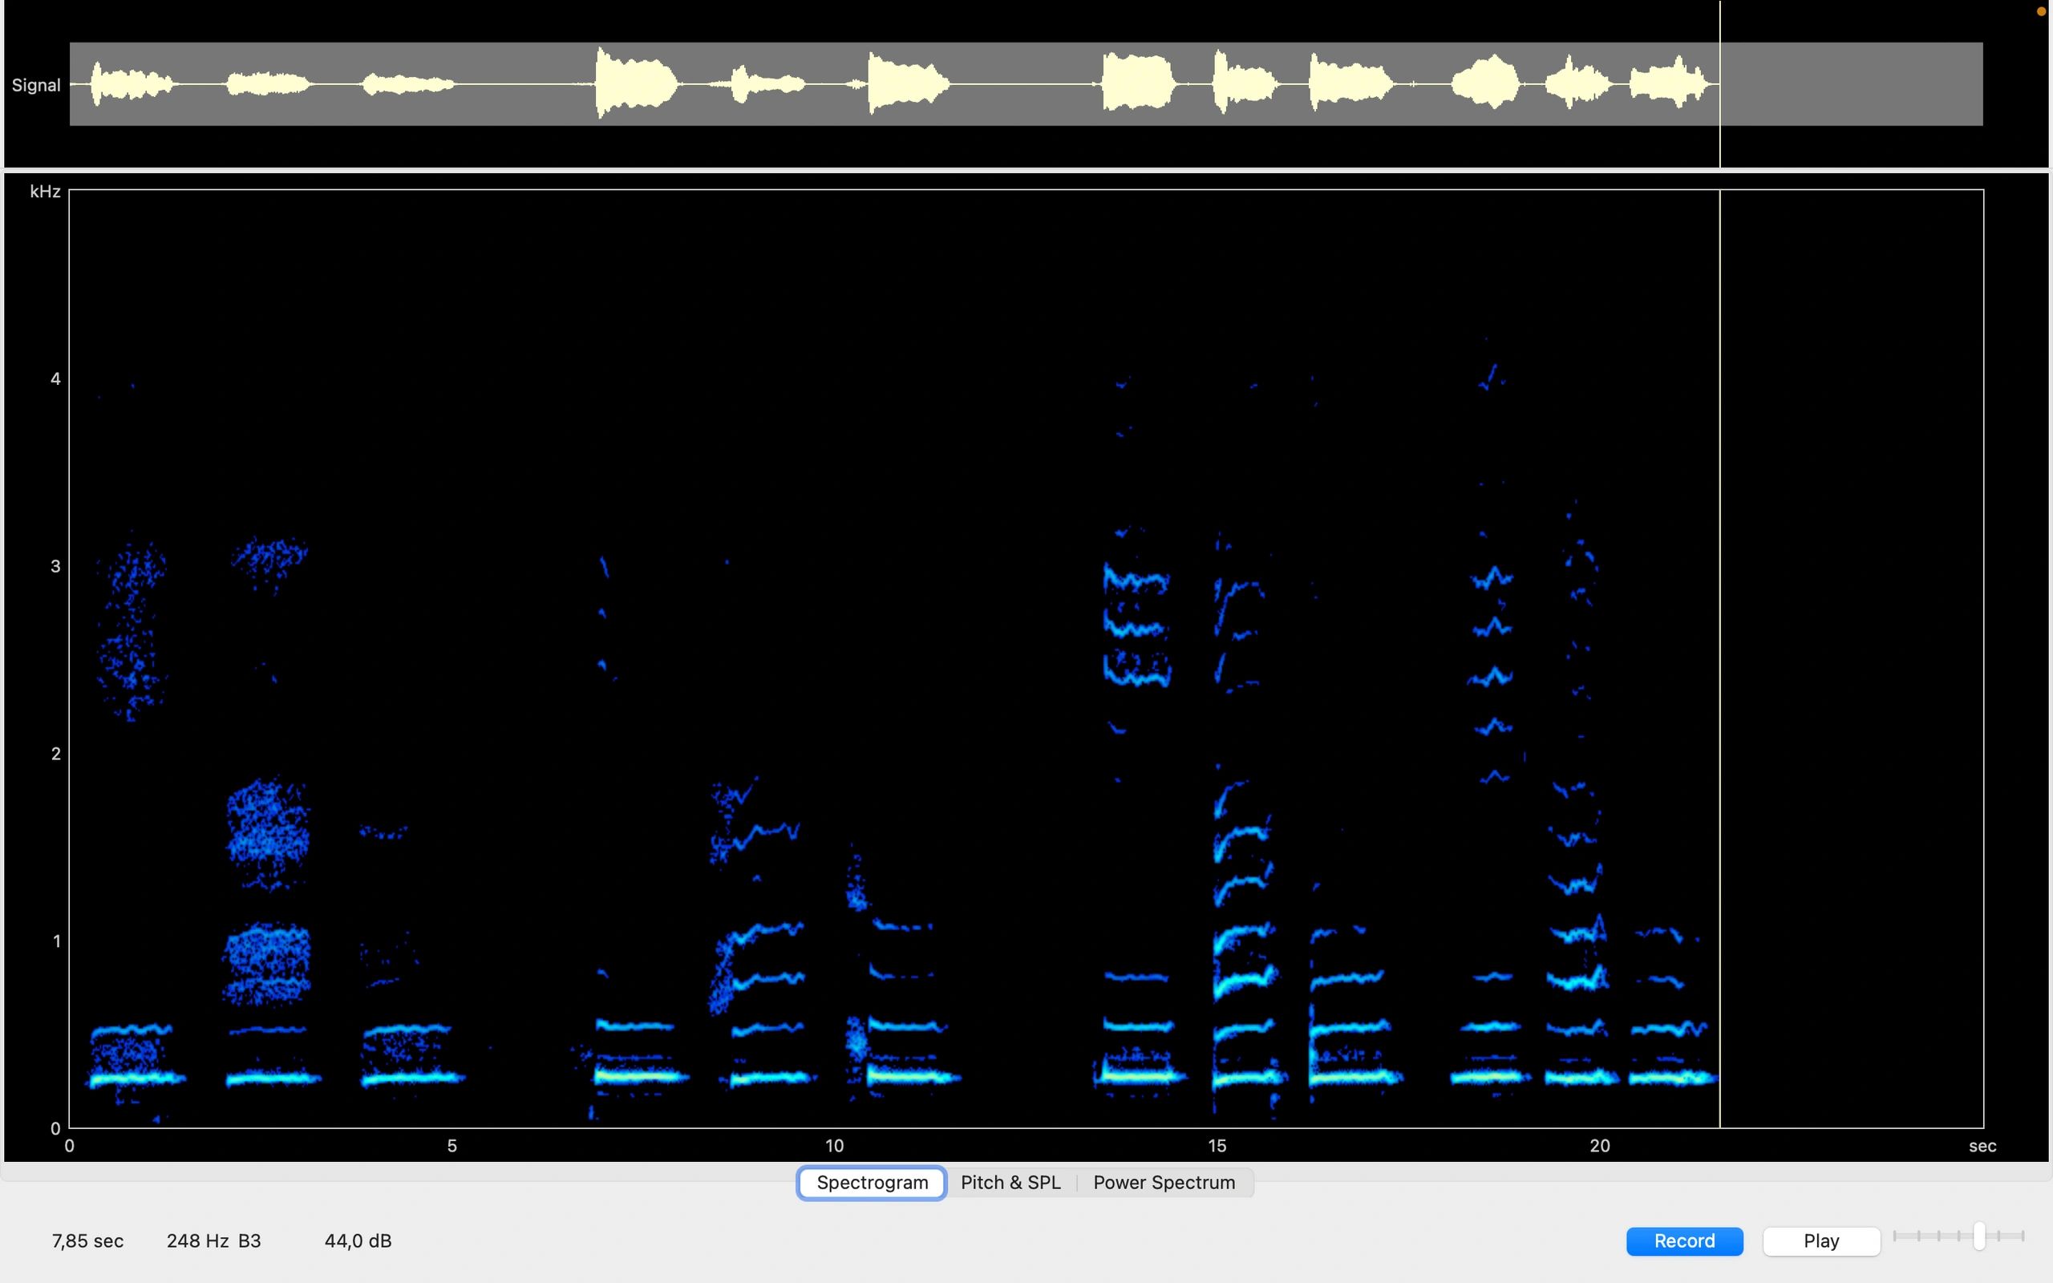Open the Power Spectrum tab

pos(1163,1182)
